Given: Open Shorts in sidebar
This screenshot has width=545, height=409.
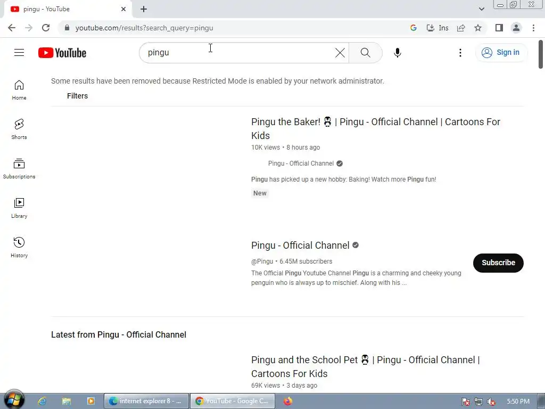Looking at the screenshot, I should 19,129.
